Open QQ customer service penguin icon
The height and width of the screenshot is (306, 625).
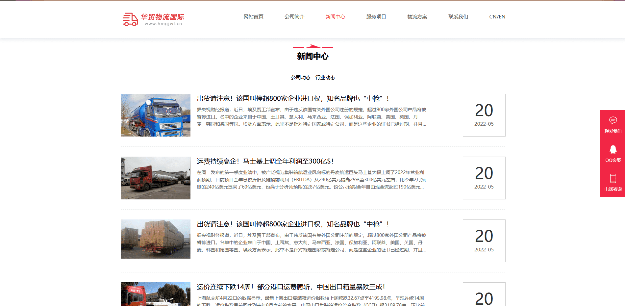(613, 150)
